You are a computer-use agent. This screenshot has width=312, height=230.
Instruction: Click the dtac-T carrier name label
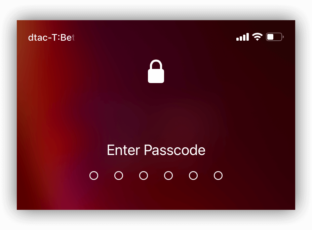tap(51, 37)
